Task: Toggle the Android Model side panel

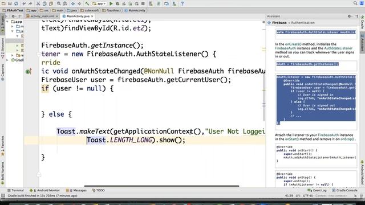Action: coord(363,173)
